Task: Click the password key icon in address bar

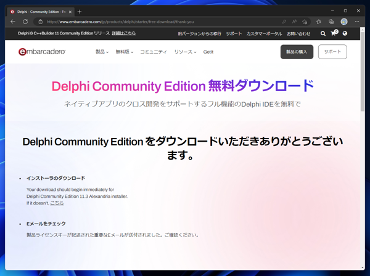Action: (284, 22)
